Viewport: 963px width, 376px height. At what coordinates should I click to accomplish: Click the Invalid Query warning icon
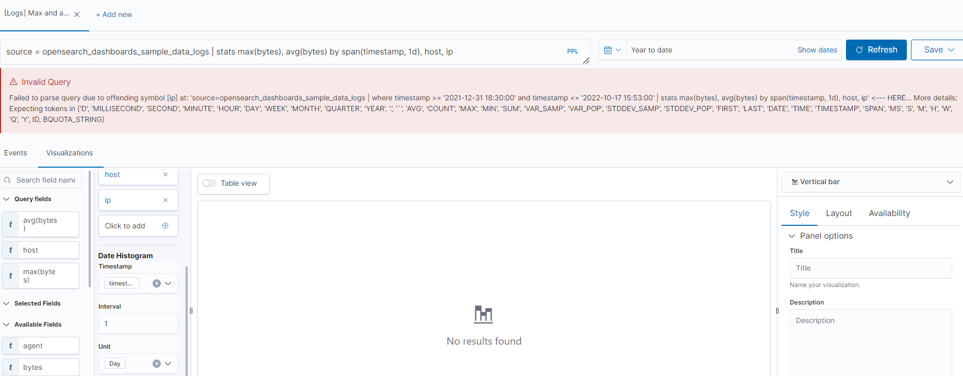(13, 82)
